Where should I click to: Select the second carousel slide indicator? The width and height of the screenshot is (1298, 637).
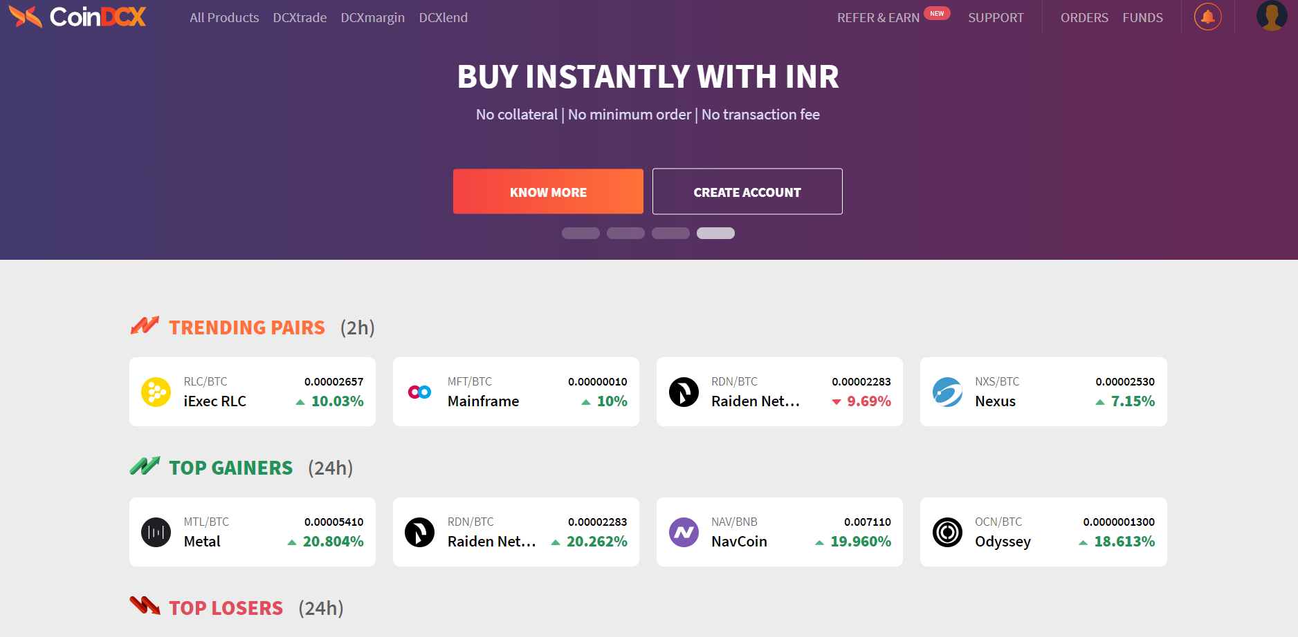pyautogui.click(x=625, y=234)
